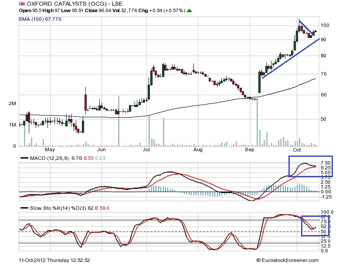
Task: Click the High 97 value
Action: (x=51, y=10)
